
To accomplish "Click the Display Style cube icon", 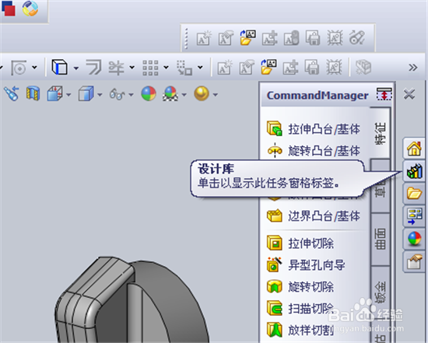I will pos(86,93).
